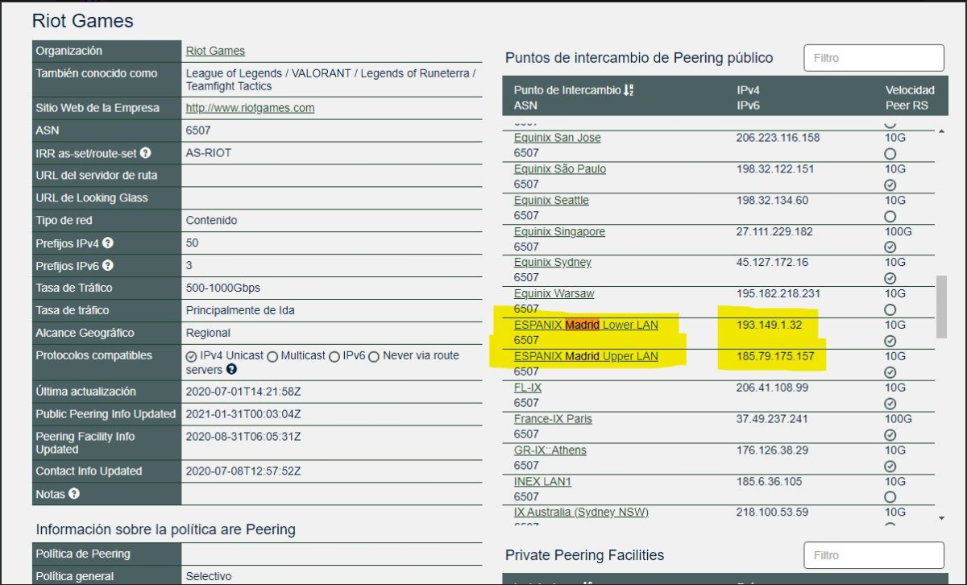The width and height of the screenshot is (967, 585).
Task: Open the Equinix Sydney exchange link
Action: (x=553, y=263)
